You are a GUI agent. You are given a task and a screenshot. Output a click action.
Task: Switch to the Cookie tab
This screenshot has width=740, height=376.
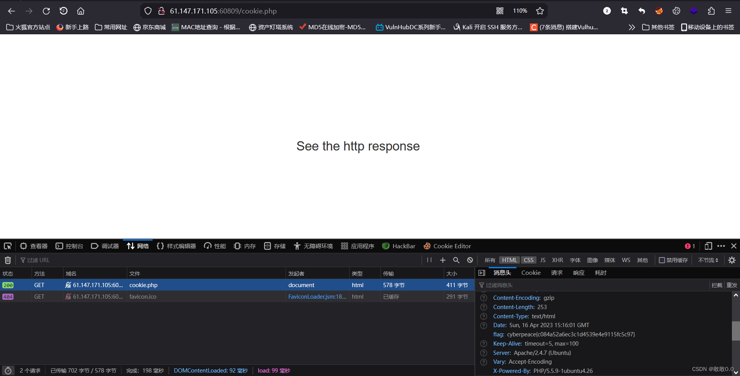[531, 272]
